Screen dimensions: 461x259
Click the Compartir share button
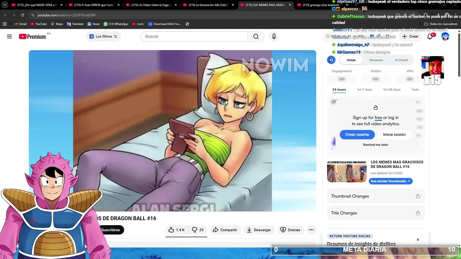225,230
